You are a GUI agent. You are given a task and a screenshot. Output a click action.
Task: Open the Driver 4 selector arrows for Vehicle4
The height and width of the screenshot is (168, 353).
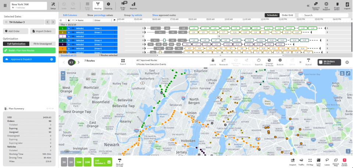115,40
